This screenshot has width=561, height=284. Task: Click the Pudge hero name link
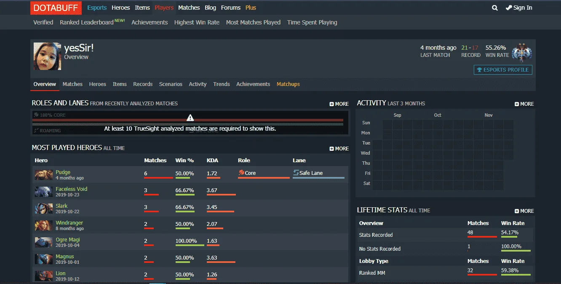pyautogui.click(x=63, y=172)
